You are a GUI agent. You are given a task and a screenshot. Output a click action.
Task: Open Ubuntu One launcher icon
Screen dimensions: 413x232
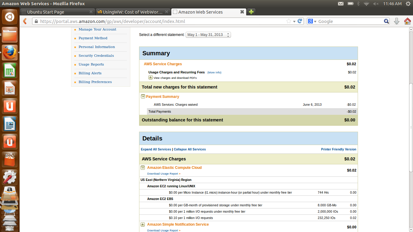(10, 106)
